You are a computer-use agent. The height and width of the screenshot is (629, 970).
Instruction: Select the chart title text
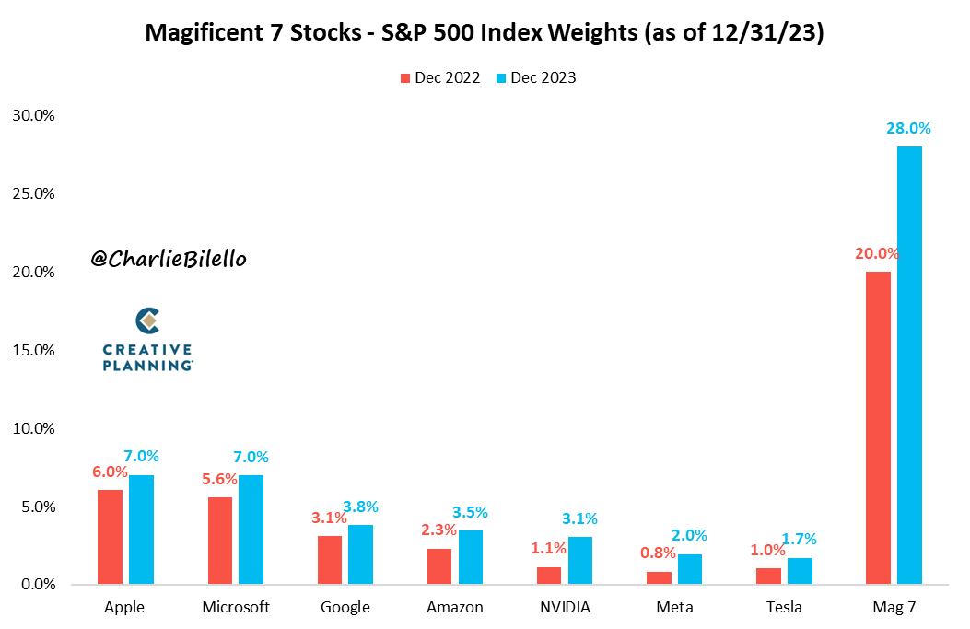coord(485,34)
